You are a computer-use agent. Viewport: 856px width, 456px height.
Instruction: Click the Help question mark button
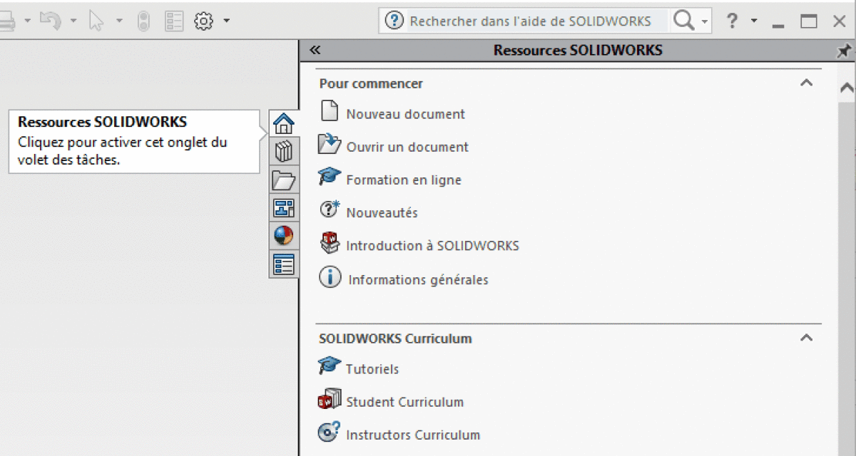(732, 21)
